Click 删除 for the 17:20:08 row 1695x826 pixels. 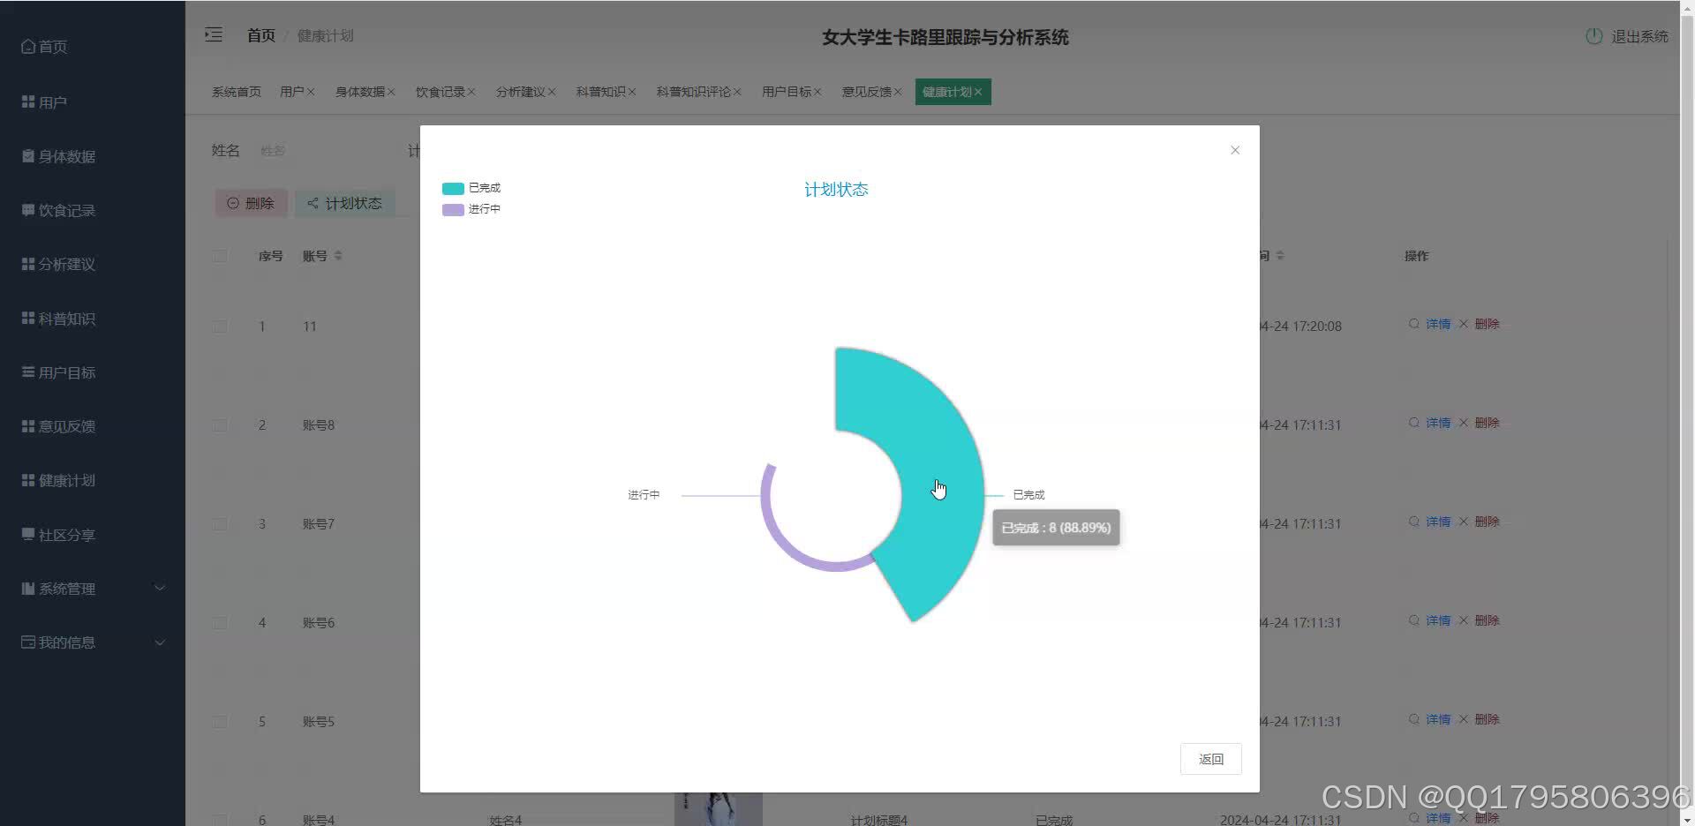pyautogui.click(x=1480, y=324)
